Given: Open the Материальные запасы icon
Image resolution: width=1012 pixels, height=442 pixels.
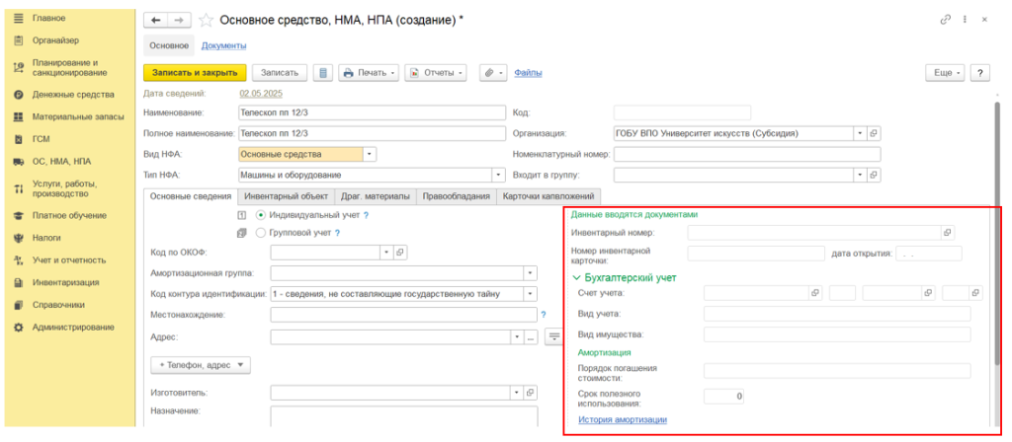Looking at the screenshot, I should click(19, 117).
